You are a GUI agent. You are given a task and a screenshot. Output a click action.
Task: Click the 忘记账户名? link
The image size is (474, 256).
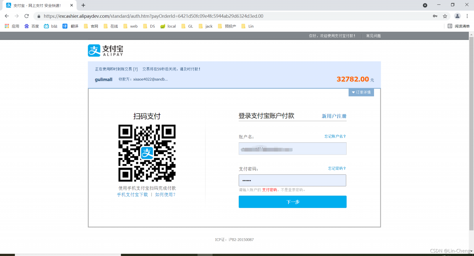(335, 137)
